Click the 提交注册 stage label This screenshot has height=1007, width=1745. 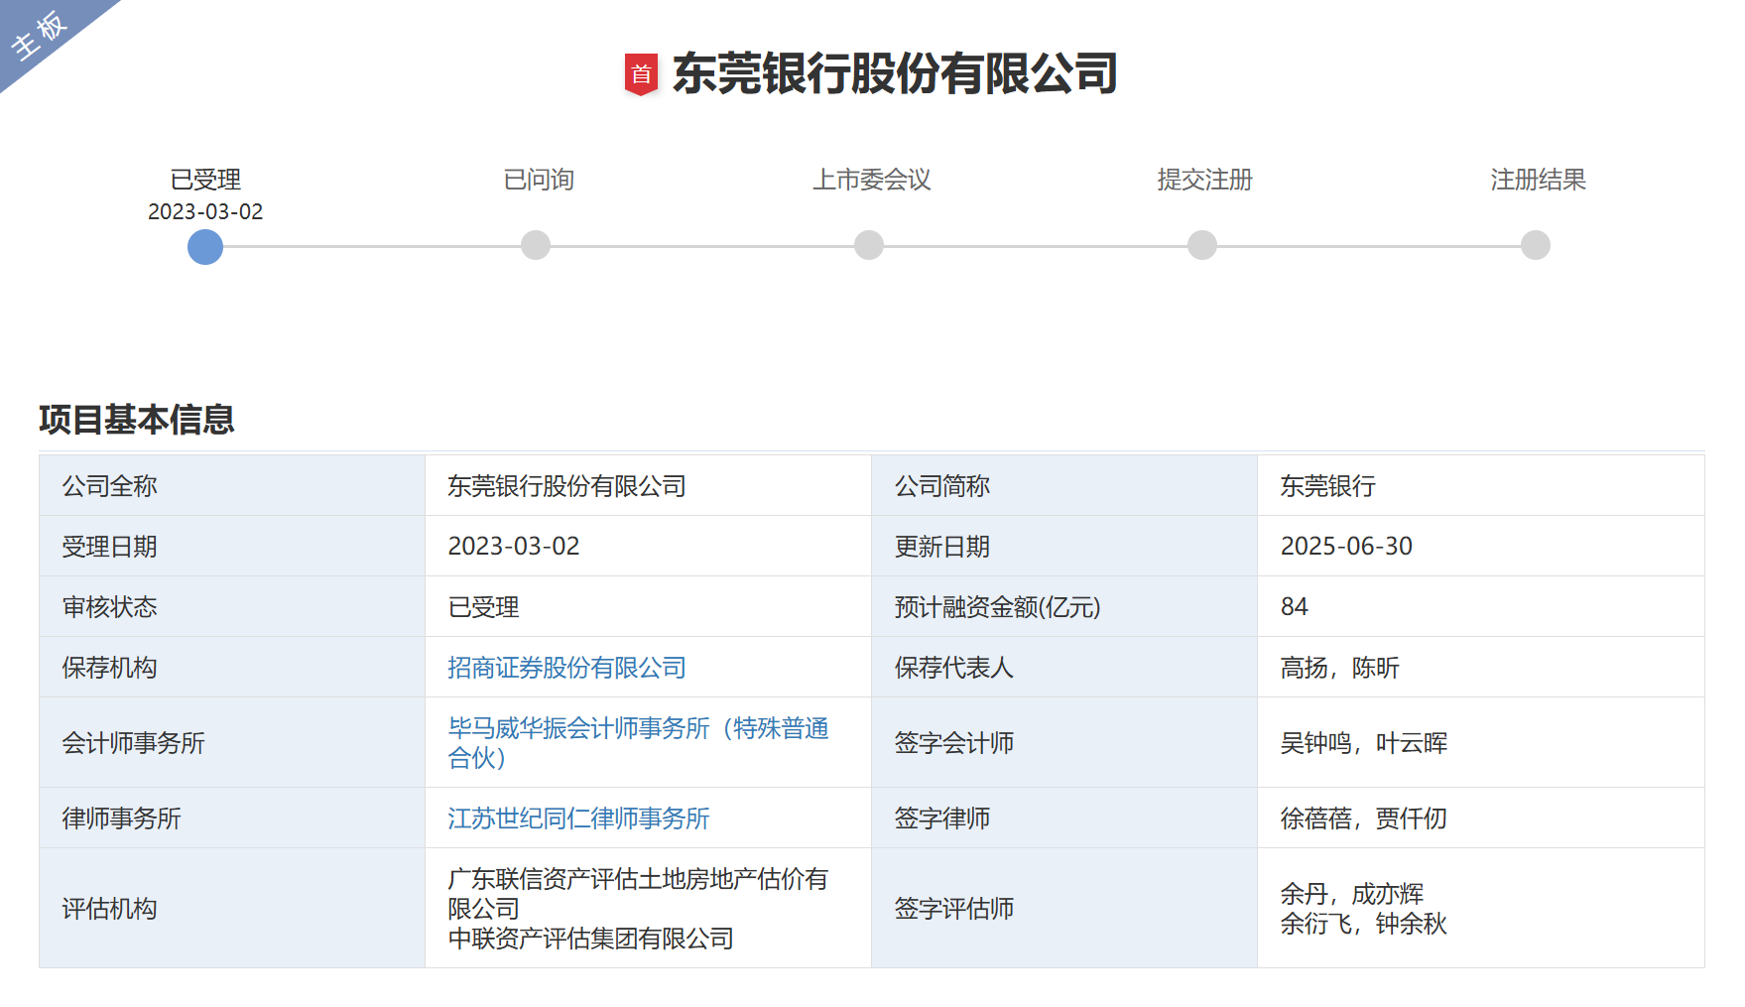[1205, 180]
